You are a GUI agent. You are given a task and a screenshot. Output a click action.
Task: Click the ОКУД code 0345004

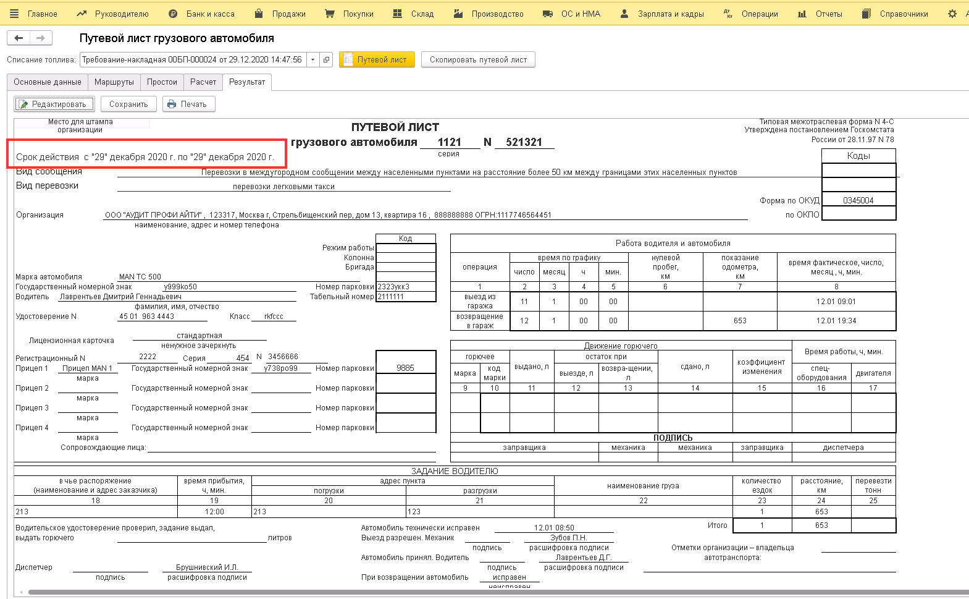coord(858,200)
